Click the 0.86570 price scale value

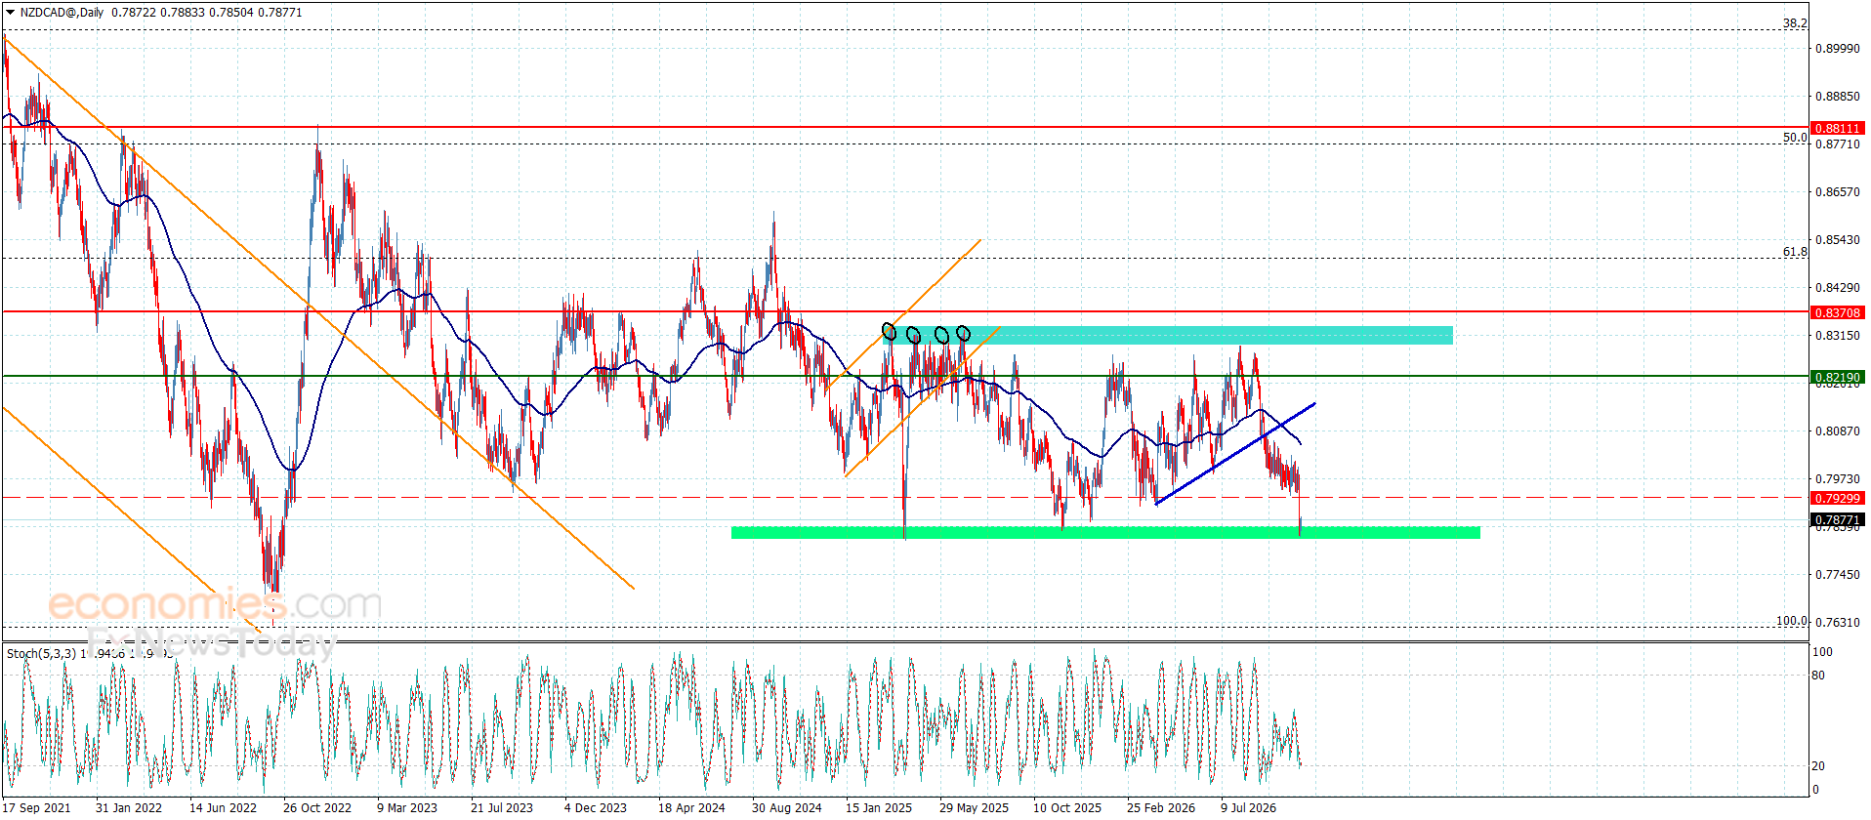[1837, 192]
